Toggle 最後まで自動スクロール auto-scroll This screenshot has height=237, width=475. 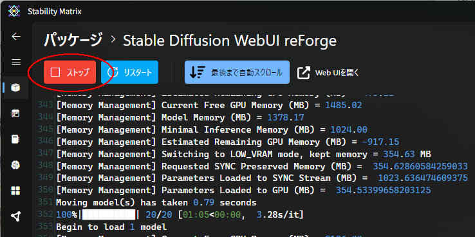pyautogui.click(x=237, y=72)
